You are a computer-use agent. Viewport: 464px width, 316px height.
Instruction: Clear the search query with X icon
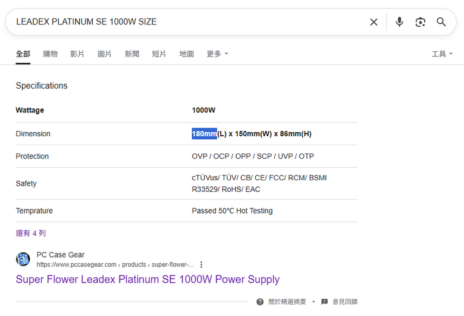point(374,22)
